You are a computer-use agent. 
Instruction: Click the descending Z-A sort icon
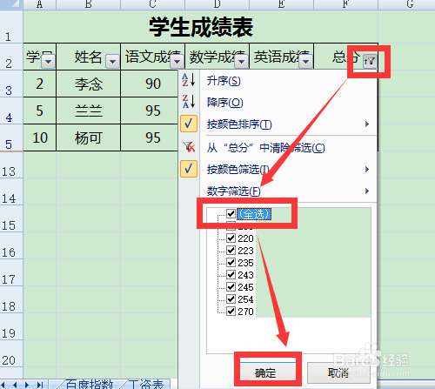tap(189, 101)
